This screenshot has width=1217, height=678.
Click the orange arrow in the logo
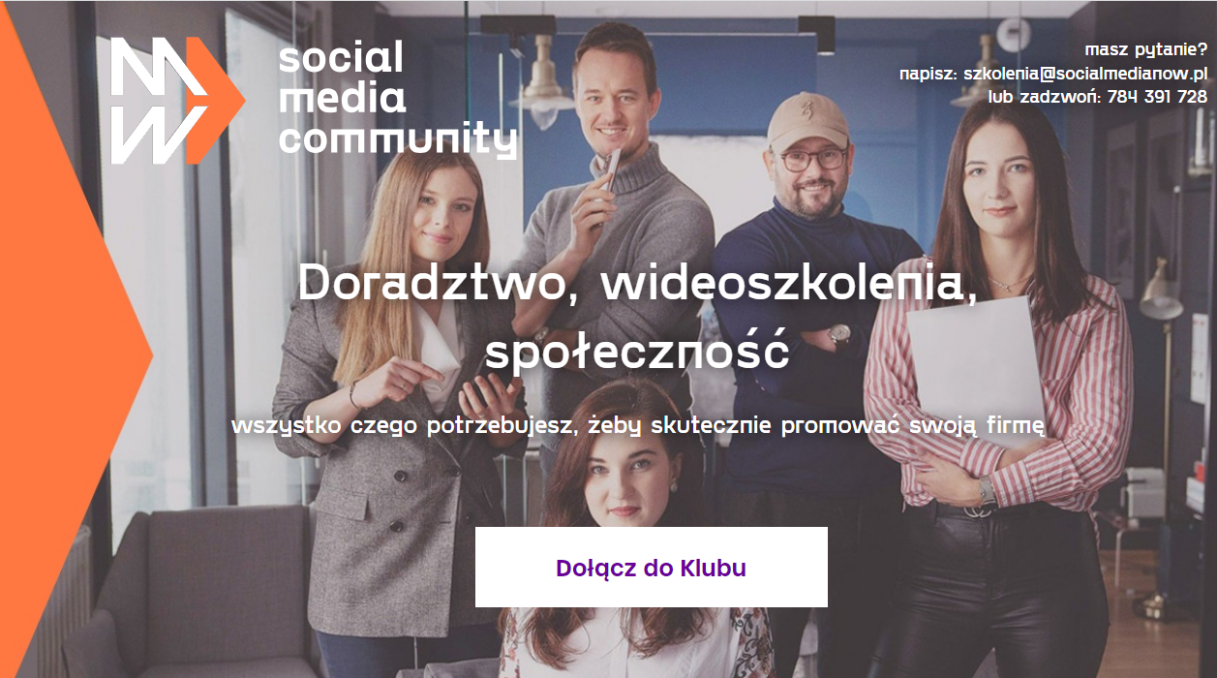(x=214, y=101)
